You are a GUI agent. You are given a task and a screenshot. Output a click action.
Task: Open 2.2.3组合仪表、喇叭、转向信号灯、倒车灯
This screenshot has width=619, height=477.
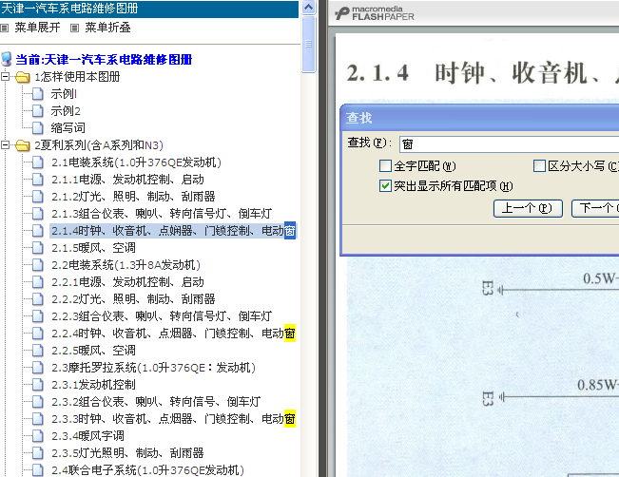(x=162, y=316)
